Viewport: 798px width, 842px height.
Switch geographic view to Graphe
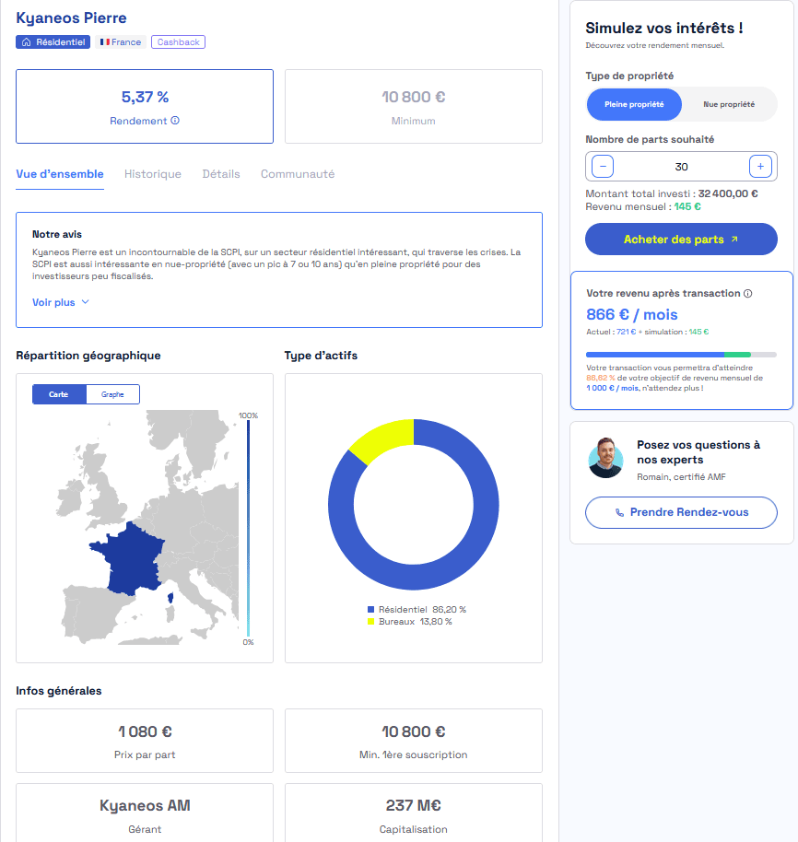coord(112,394)
